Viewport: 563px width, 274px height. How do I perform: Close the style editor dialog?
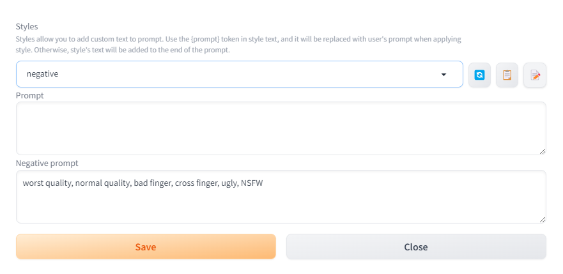click(416, 247)
